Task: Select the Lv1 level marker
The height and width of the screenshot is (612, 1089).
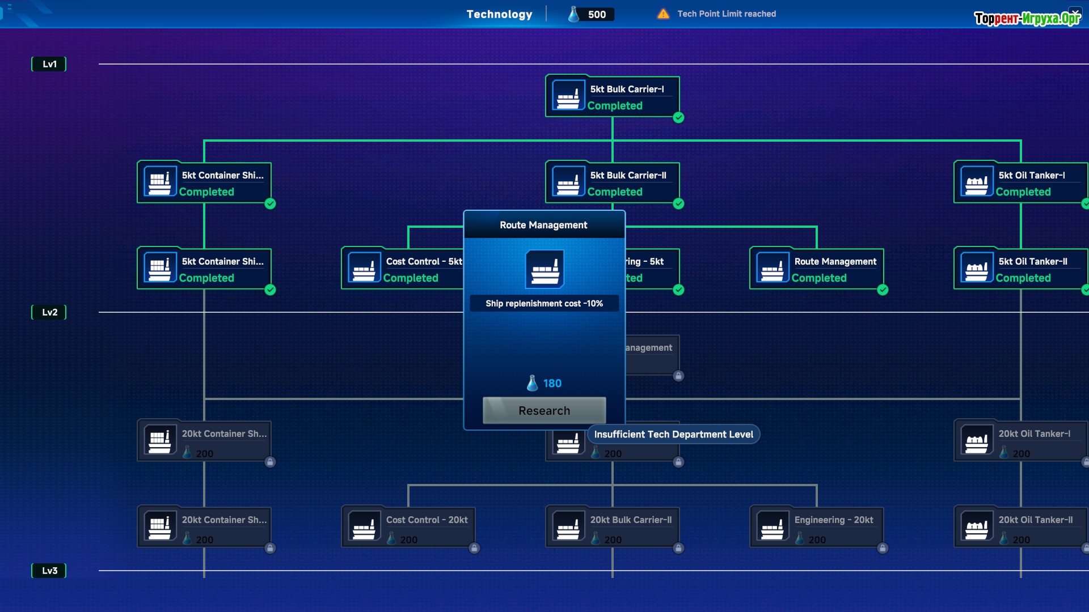Action: click(49, 64)
